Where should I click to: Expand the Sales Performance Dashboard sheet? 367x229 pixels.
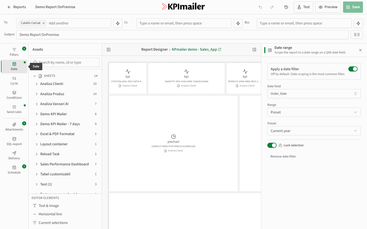(37, 164)
